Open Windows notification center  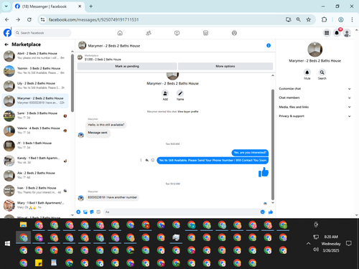point(349,243)
